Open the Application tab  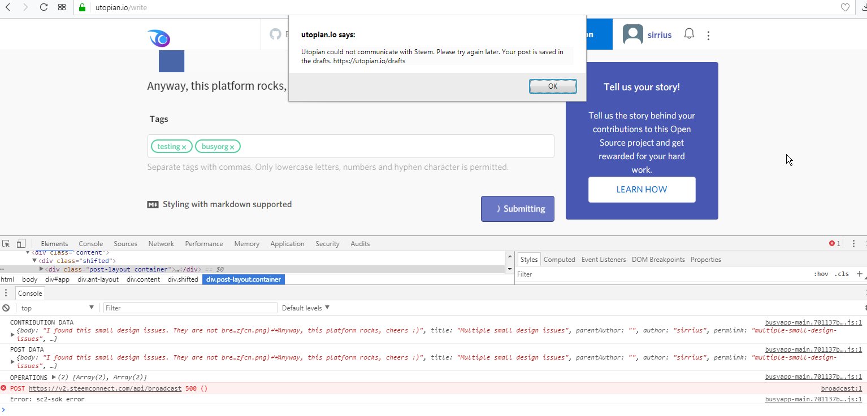tap(287, 244)
